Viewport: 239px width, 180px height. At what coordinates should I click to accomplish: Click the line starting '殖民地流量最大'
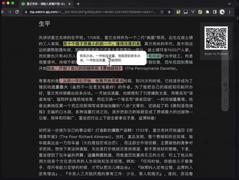(x=116, y=87)
